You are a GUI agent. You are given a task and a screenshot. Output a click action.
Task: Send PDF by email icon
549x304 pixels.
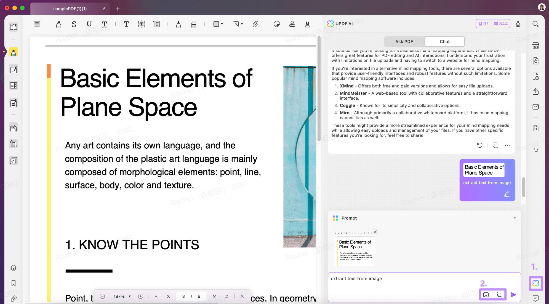point(535,107)
